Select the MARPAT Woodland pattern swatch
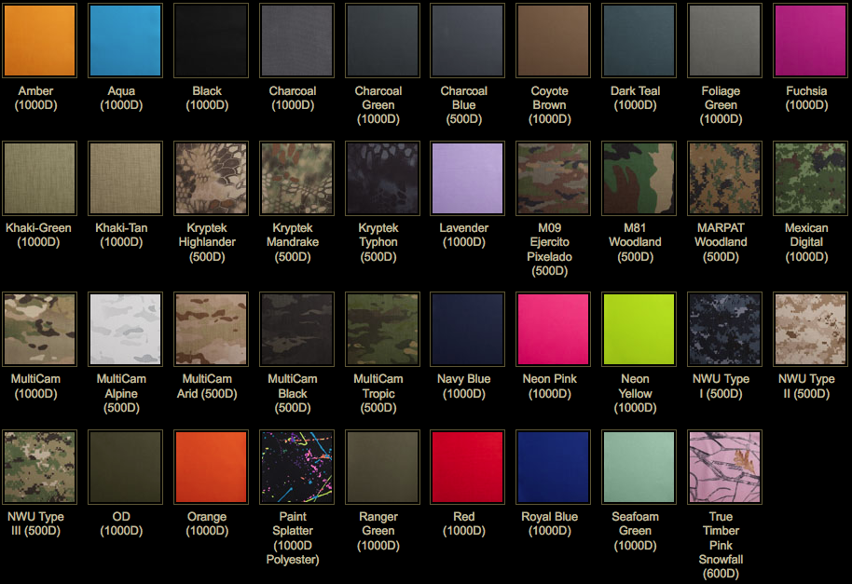 724,179
